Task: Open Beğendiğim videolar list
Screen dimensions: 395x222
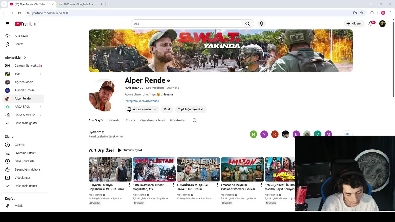Action: [x=23, y=170]
